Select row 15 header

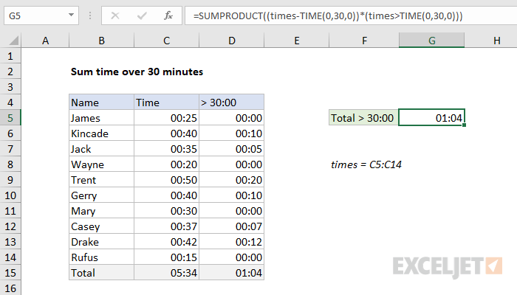[x=11, y=273]
